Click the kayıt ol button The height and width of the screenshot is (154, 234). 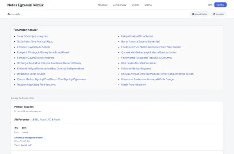(x=220, y=5)
